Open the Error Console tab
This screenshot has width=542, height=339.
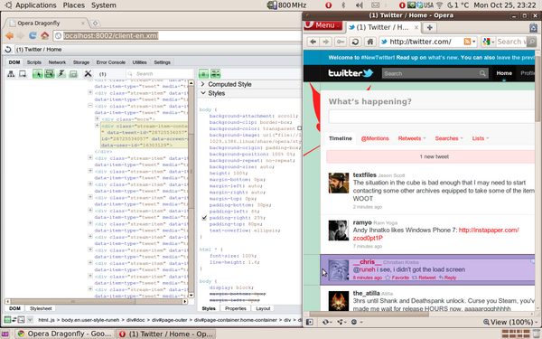point(110,62)
